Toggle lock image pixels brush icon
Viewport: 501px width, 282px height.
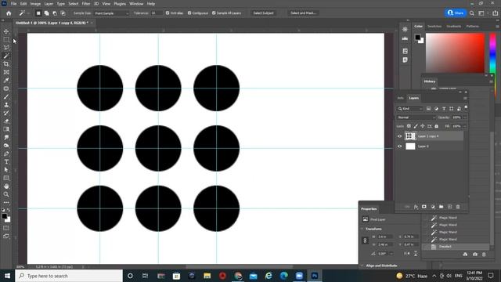(x=416, y=126)
